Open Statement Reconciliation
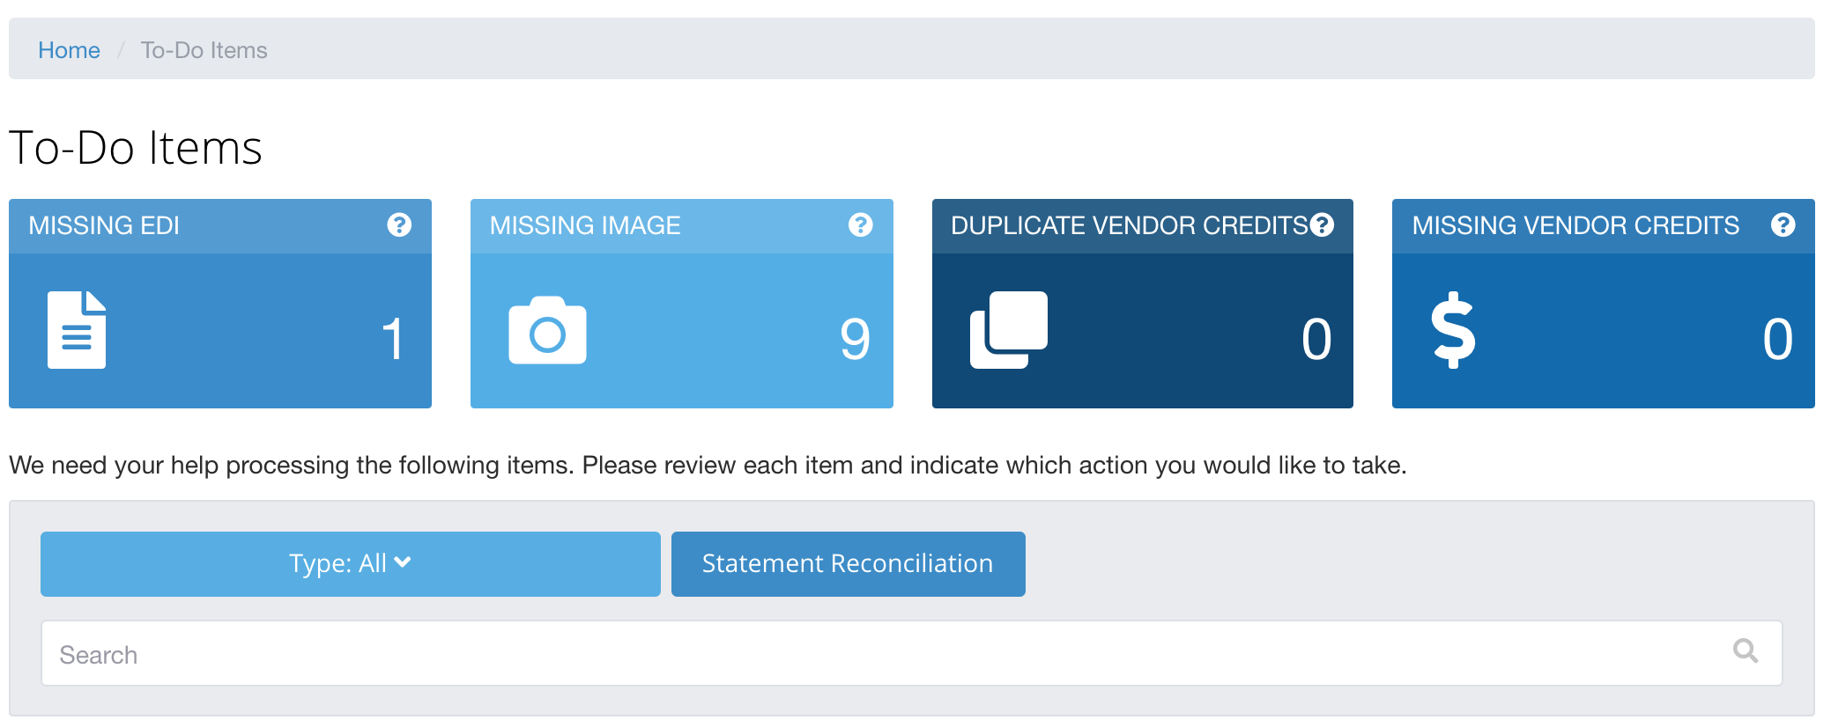 [848, 564]
